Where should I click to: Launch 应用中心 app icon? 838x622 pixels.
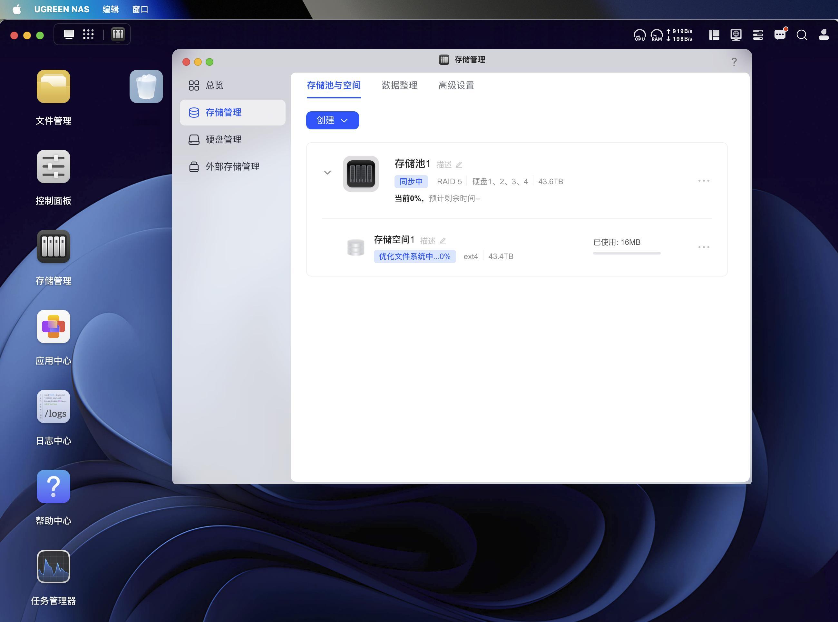coord(54,326)
